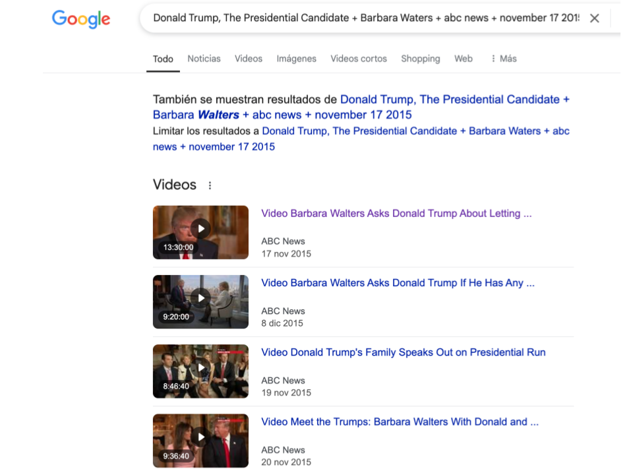Limit results to the original Waters query
Screen dimensions: 633x475
(415, 131)
